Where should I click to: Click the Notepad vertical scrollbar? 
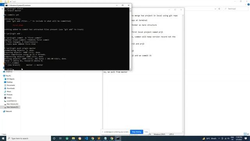point(183,74)
